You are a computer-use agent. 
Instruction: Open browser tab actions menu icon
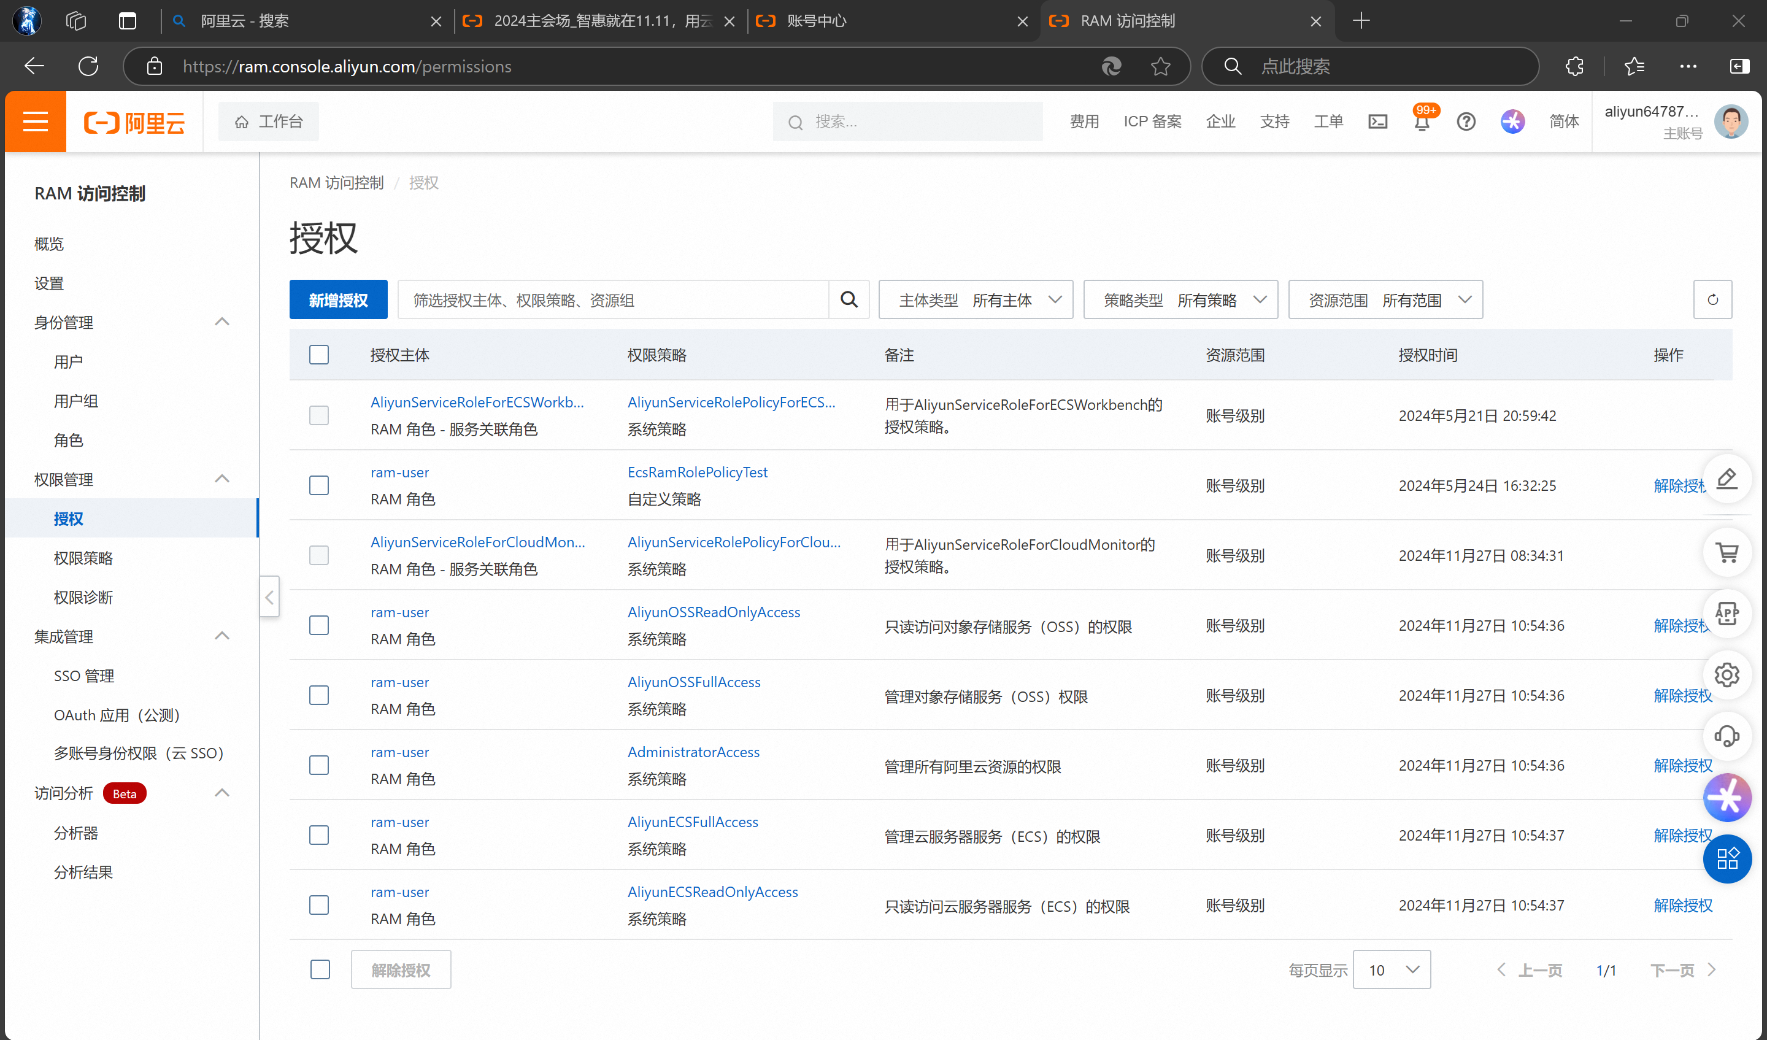pos(127,21)
